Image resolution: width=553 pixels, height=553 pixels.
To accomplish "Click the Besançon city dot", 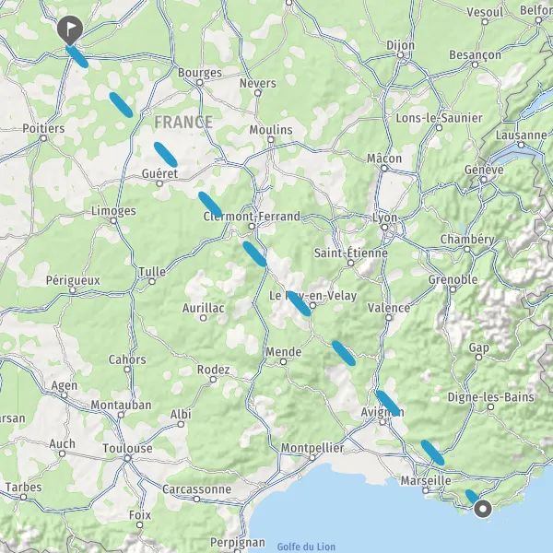I will [475, 65].
